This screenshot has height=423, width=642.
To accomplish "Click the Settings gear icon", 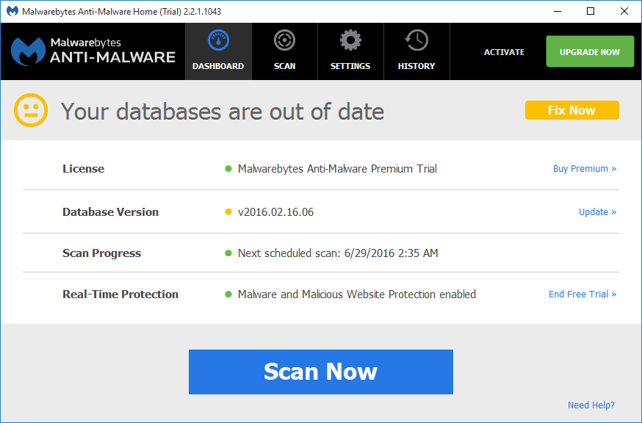I will 350,40.
